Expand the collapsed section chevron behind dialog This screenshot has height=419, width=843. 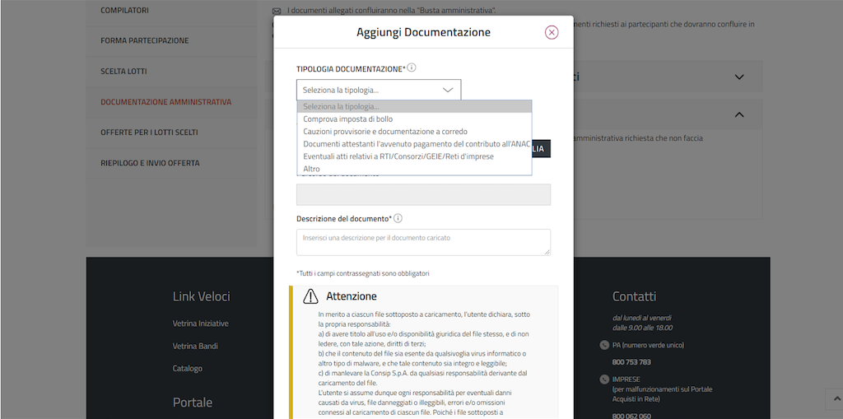(738, 77)
